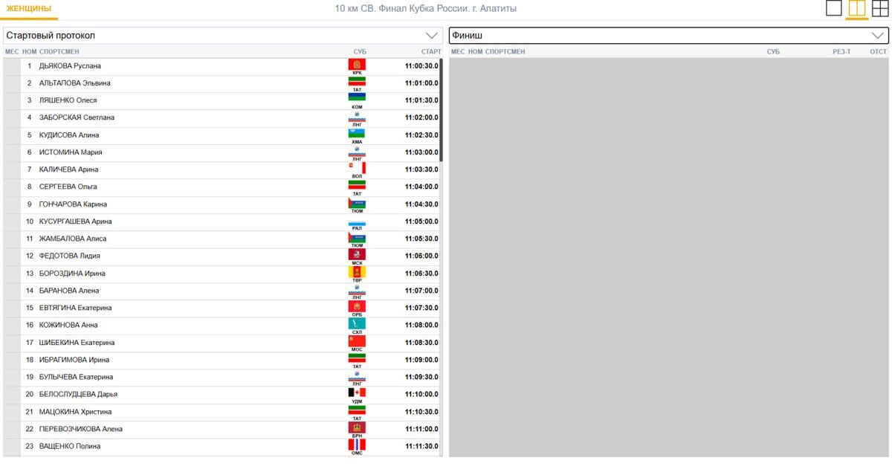Click start time 11:11:30.0
892x469 pixels.
[421, 446]
